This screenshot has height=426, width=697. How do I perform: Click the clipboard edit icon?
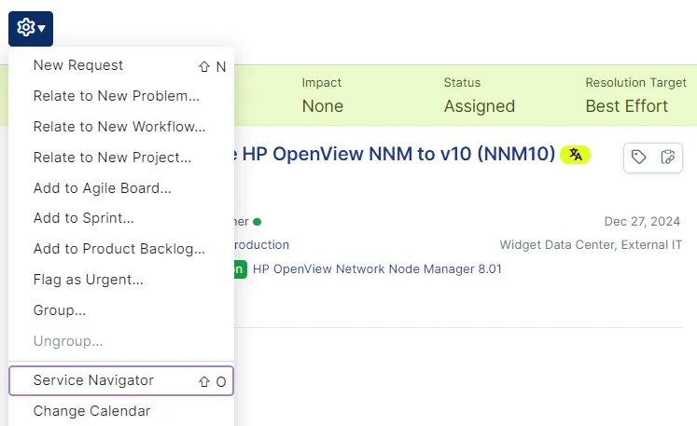click(668, 158)
